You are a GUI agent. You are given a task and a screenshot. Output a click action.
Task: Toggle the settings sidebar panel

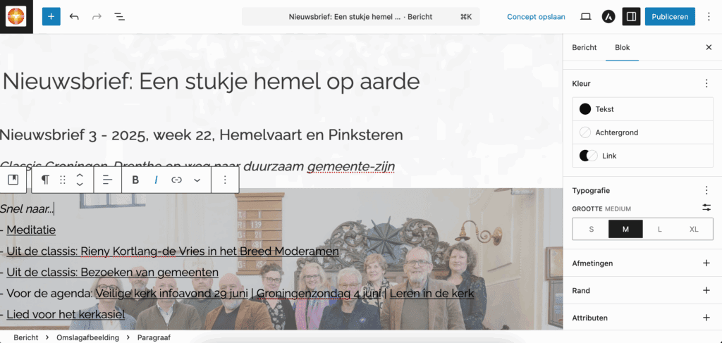tap(631, 16)
